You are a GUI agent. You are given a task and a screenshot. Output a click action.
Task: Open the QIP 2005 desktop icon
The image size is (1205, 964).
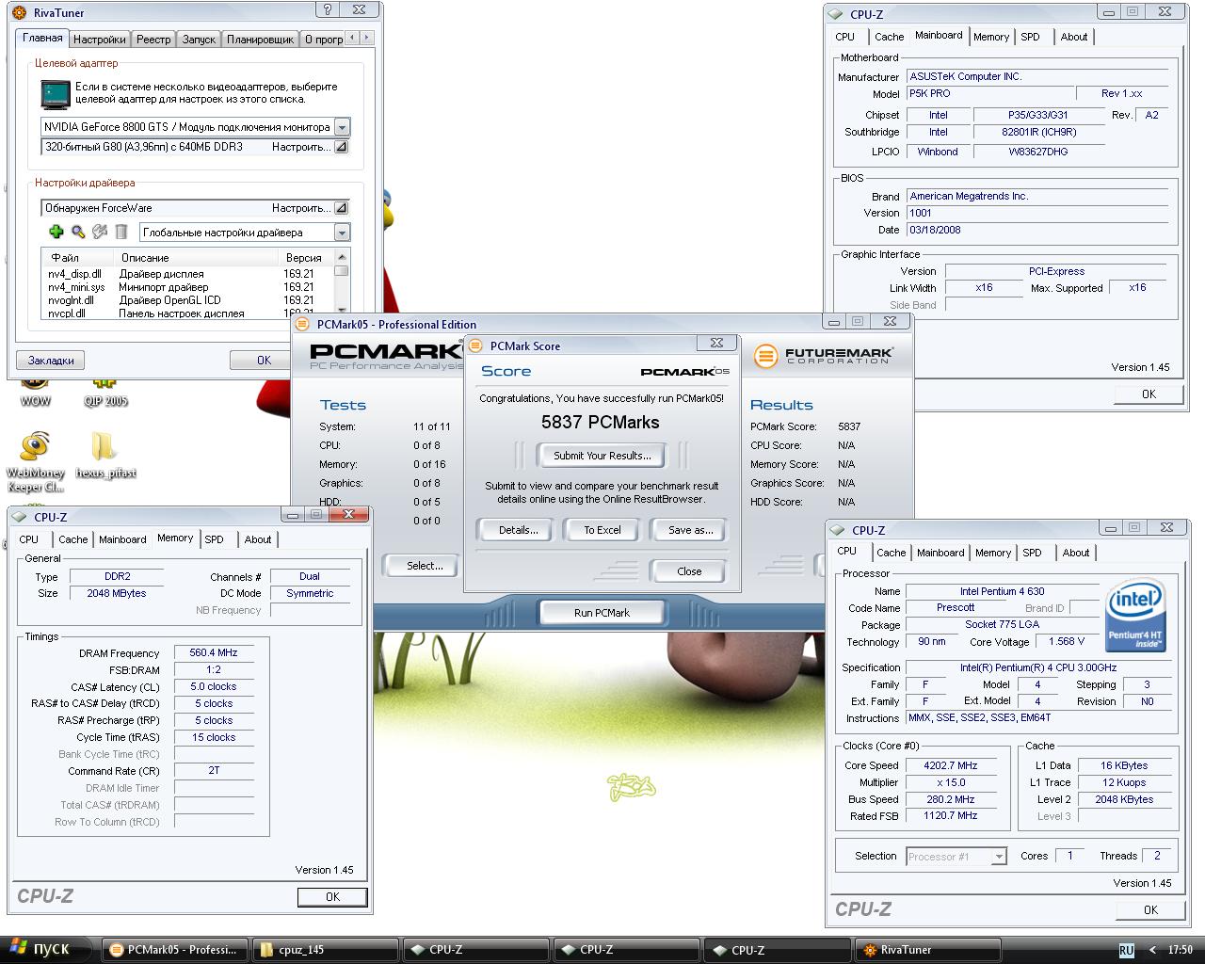104,391
